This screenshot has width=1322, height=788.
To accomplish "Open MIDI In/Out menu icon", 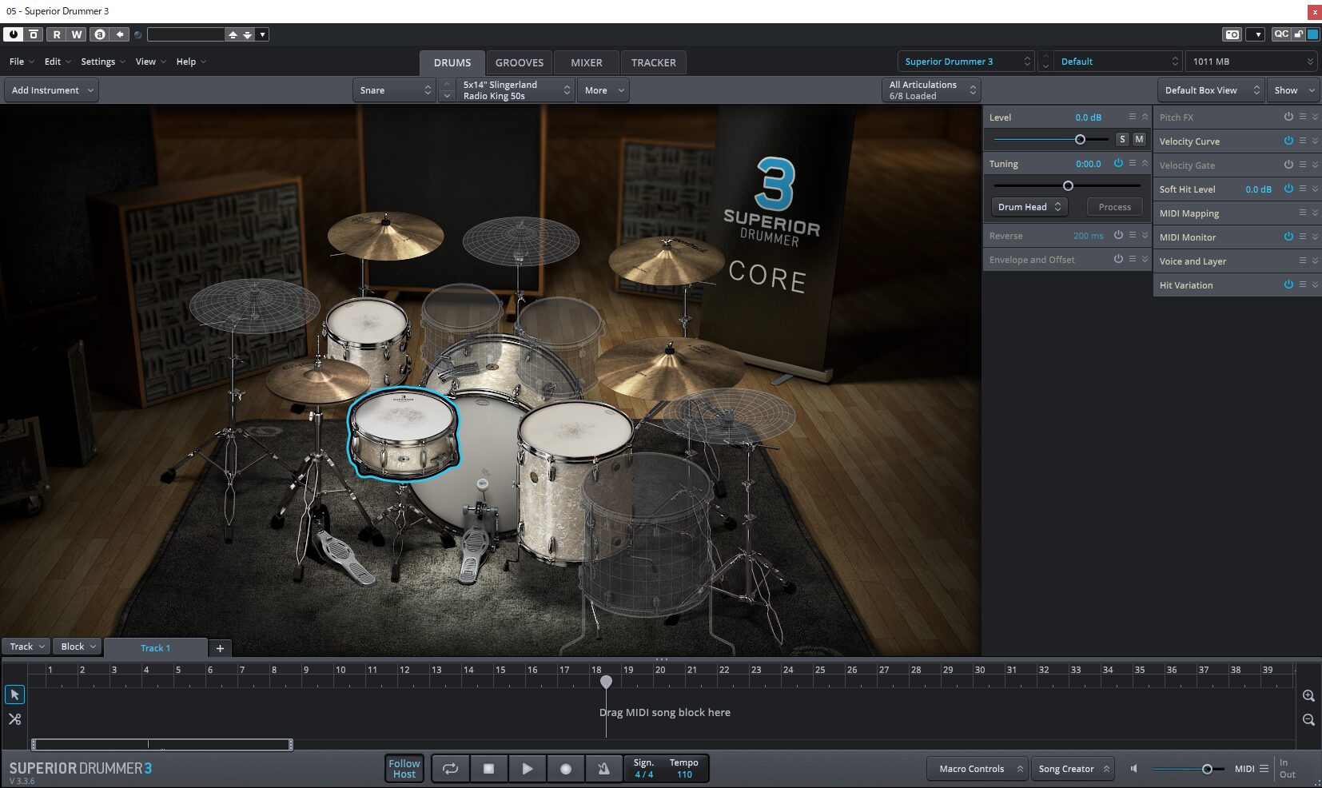I will pyautogui.click(x=1264, y=769).
